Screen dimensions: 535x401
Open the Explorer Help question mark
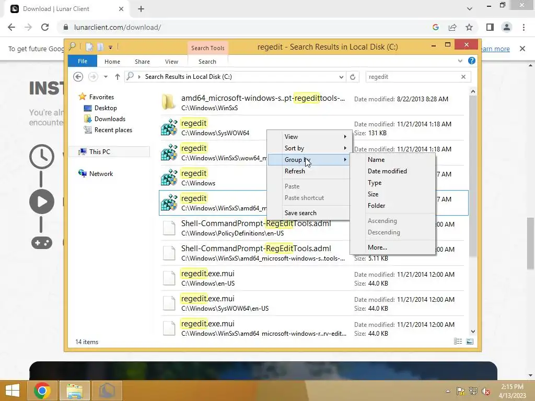pyautogui.click(x=472, y=61)
